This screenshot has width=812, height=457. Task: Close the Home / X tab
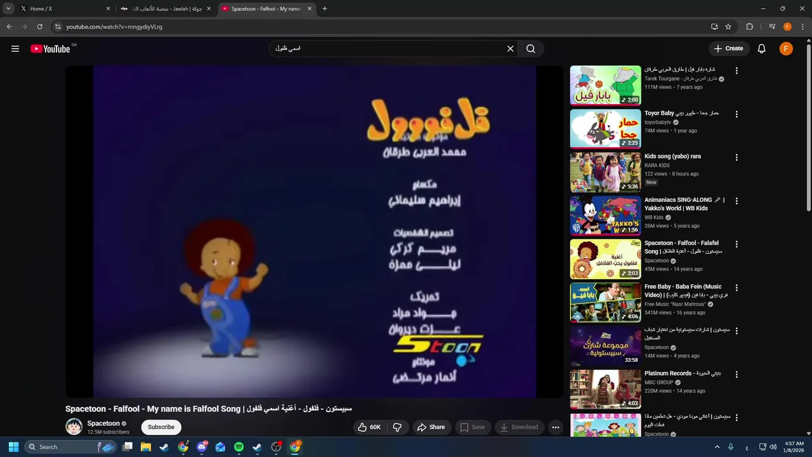(x=108, y=9)
